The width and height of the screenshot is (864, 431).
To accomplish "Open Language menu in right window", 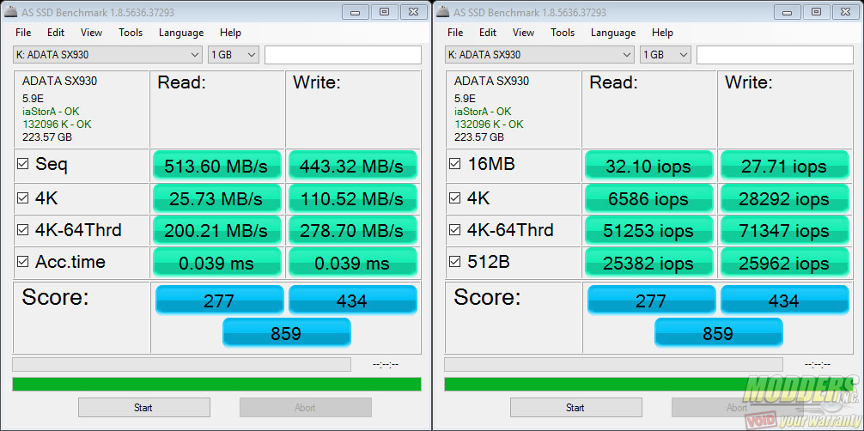I will pos(613,33).
